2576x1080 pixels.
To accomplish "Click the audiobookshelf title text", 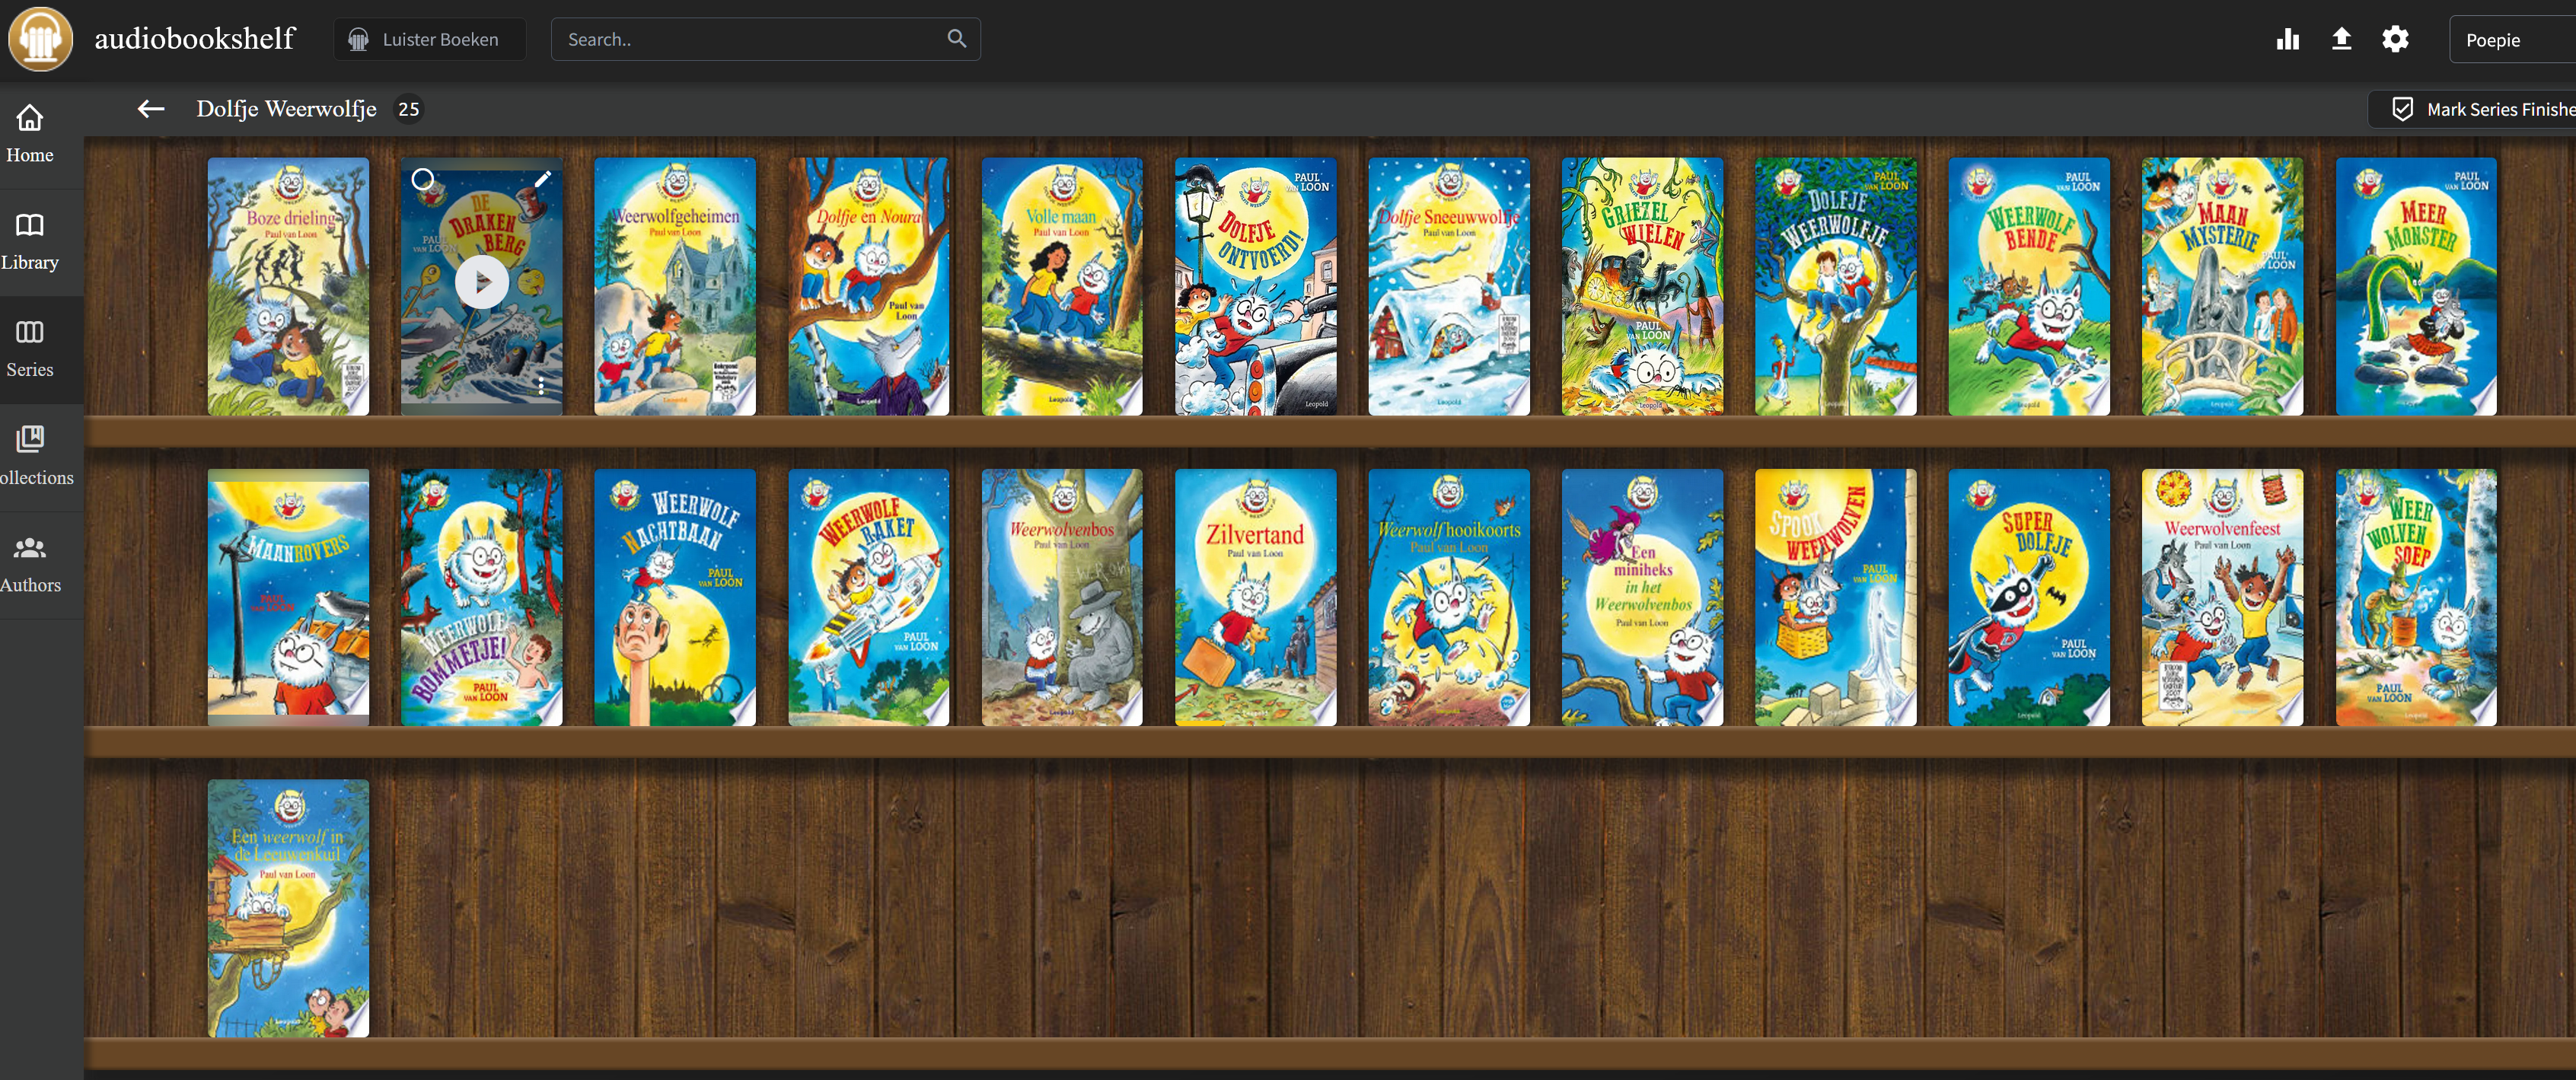I will tap(195, 38).
